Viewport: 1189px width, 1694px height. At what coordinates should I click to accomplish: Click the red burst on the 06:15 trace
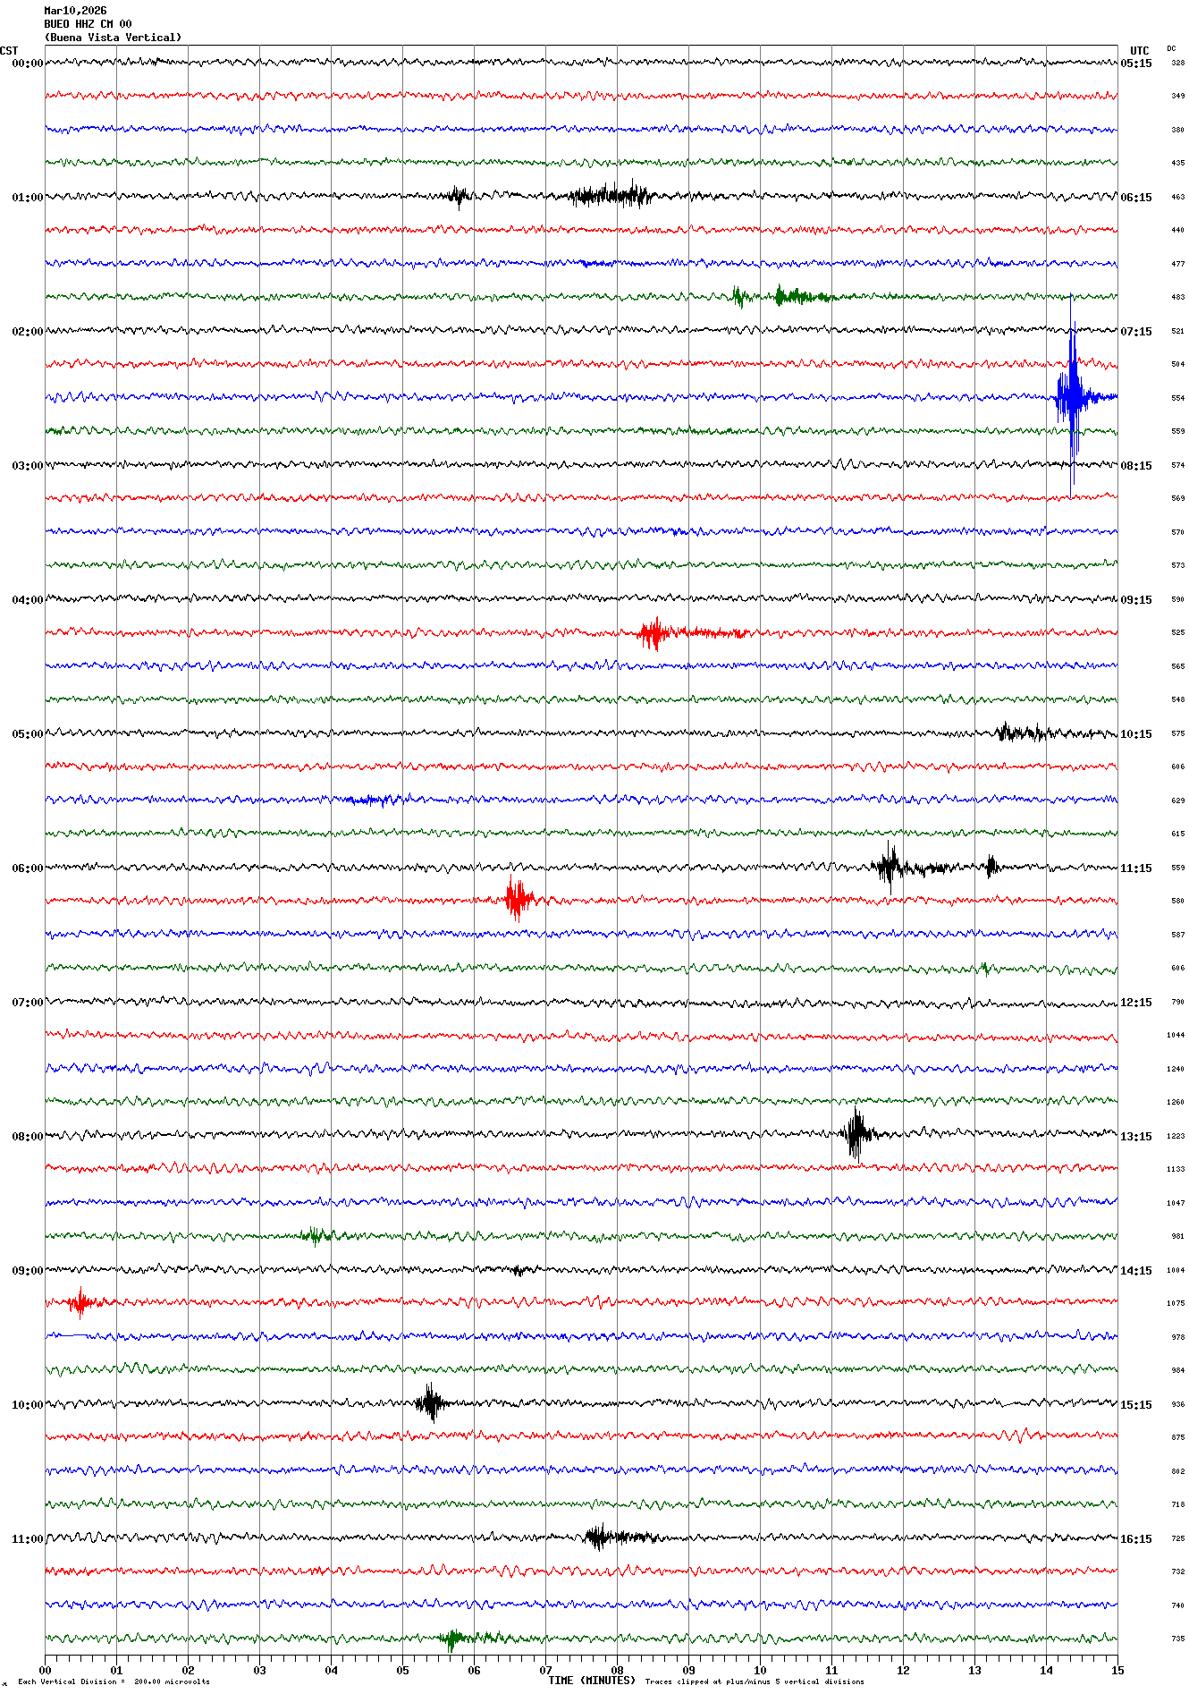click(518, 899)
